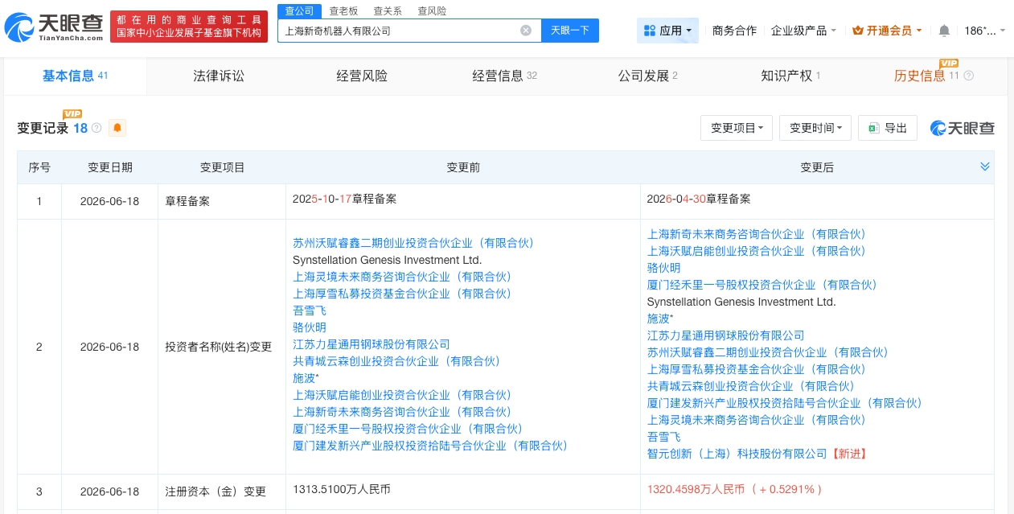
Task: Open 厦门经禾里一号股权投资合伙企业 in 变更后 column
Action: [x=762, y=285]
